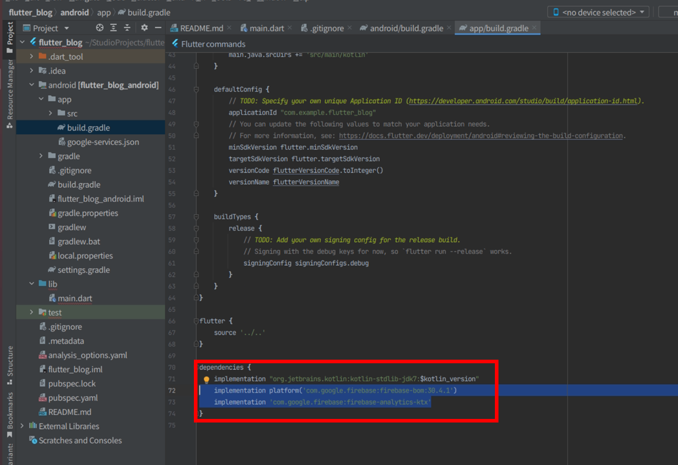This screenshot has width=678, height=465.
Task: Collapse the android module folder
Action: click(x=32, y=85)
